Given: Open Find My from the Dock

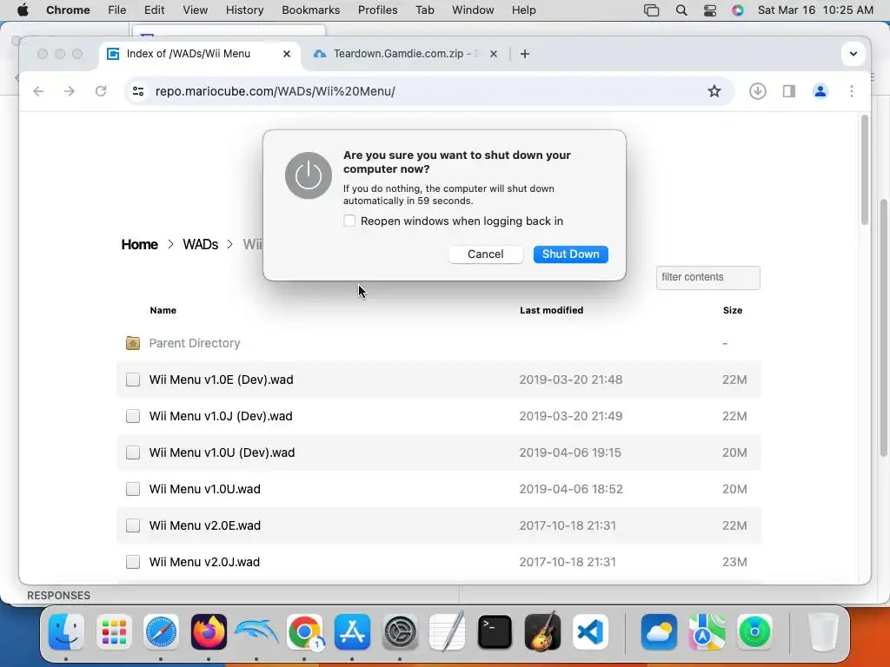Looking at the screenshot, I should pos(754,632).
